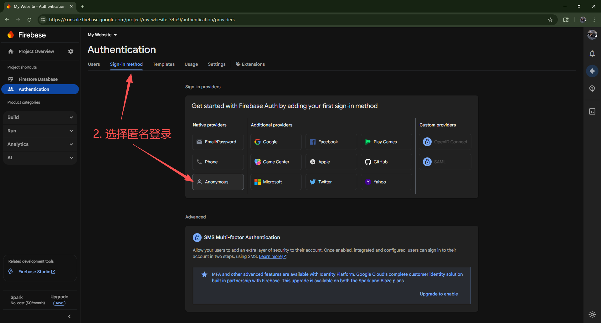Open the Templates tab
The width and height of the screenshot is (601, 323).
[x=163, y=64]
